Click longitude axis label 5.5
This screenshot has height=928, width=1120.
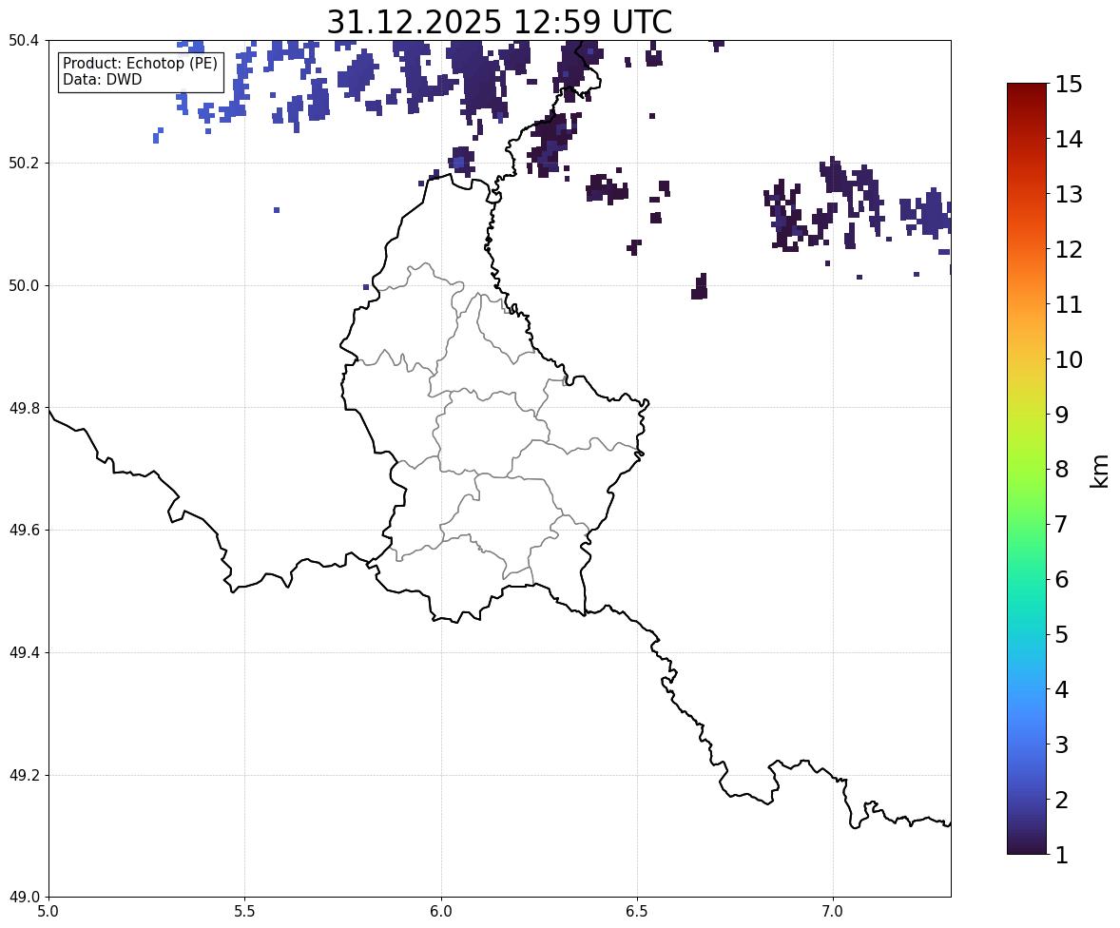pos(244,912)
